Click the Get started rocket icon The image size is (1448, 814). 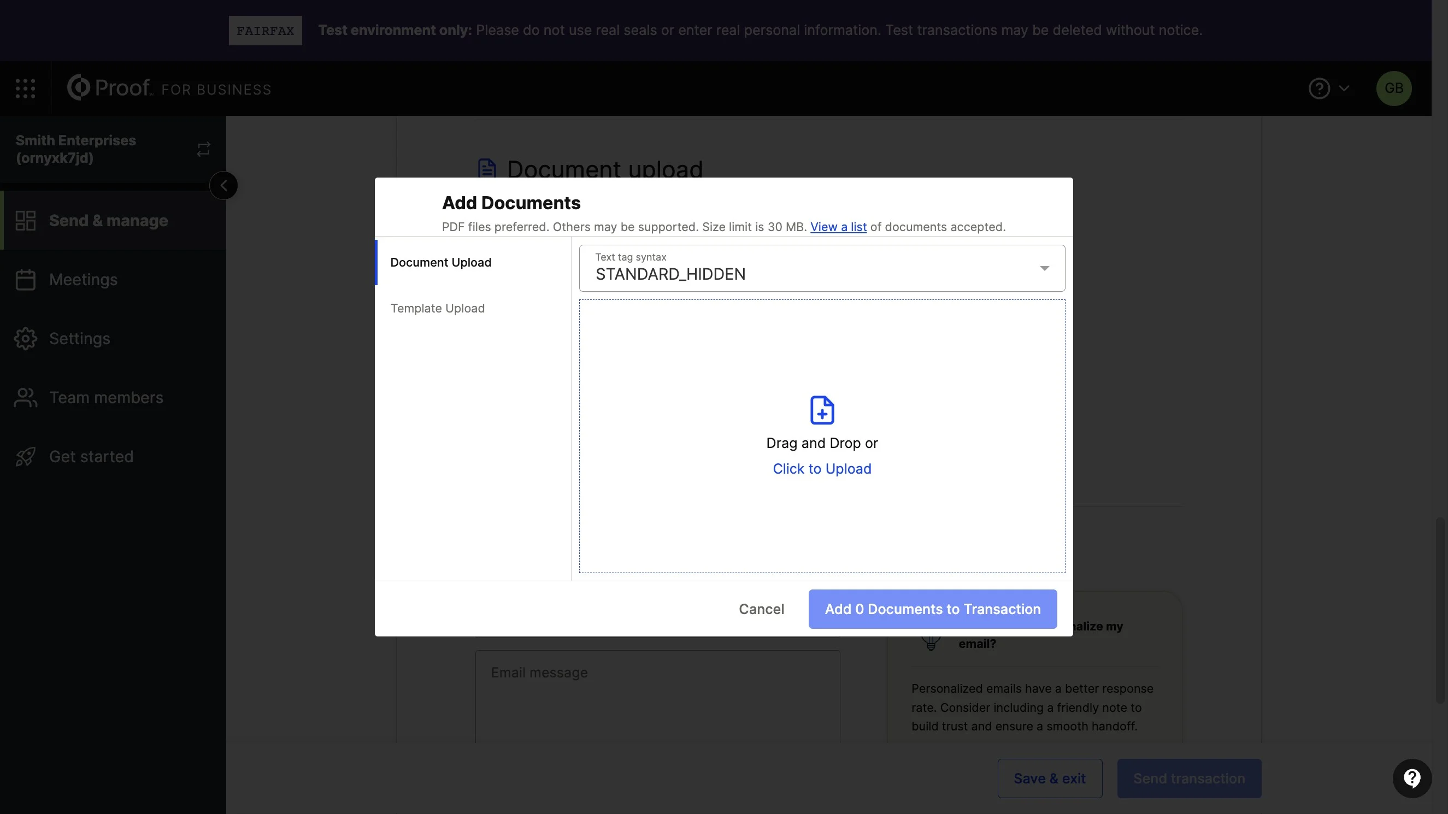pyautogui.click(x=25, y=457)
